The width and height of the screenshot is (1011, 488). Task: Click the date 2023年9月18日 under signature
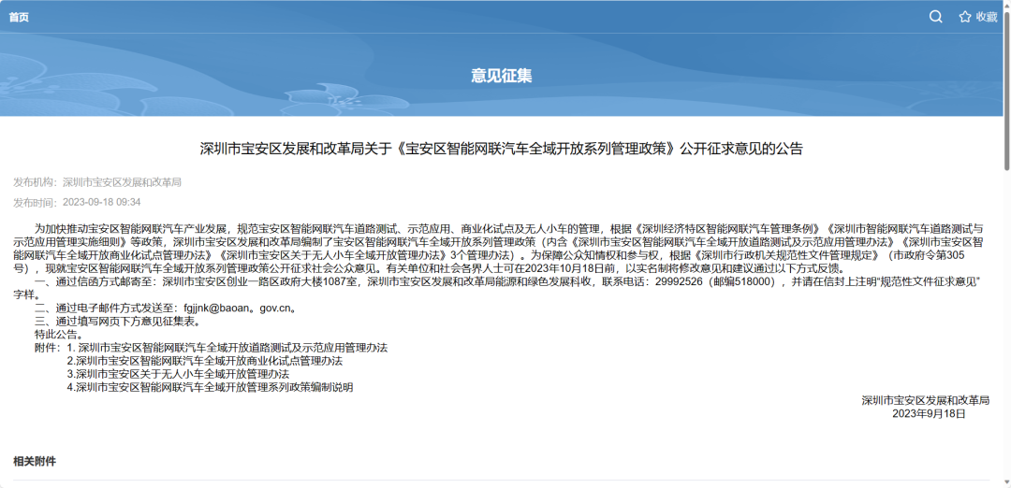point(929,413)
